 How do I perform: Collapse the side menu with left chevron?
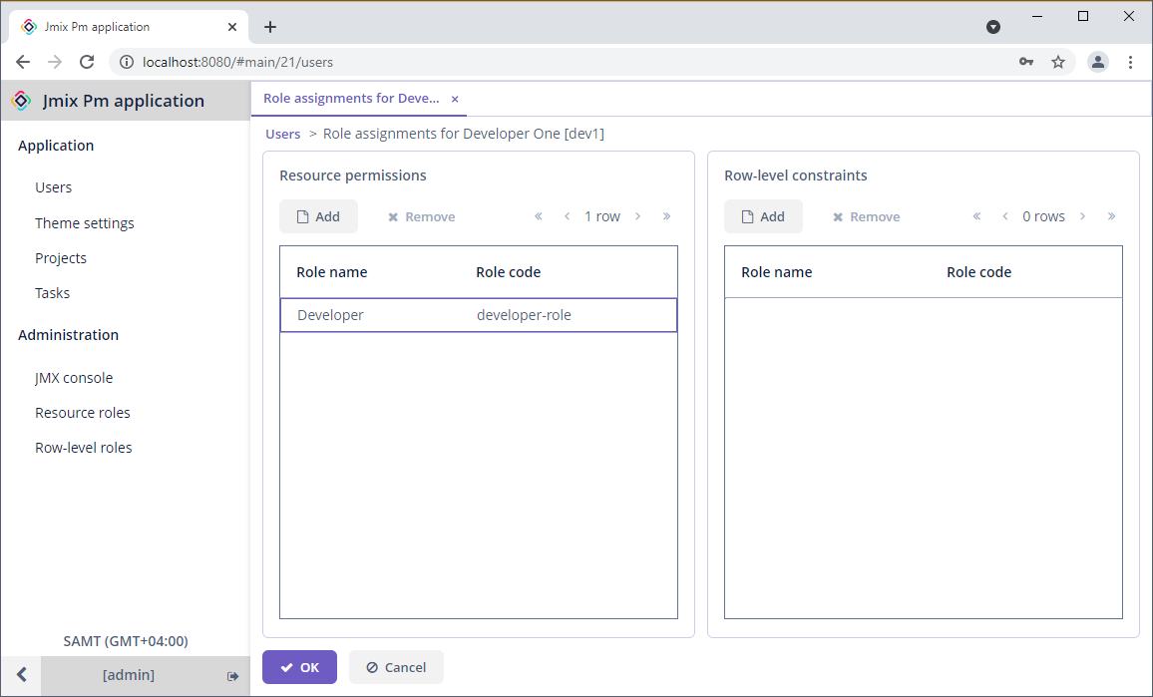(x=21, y=675)
